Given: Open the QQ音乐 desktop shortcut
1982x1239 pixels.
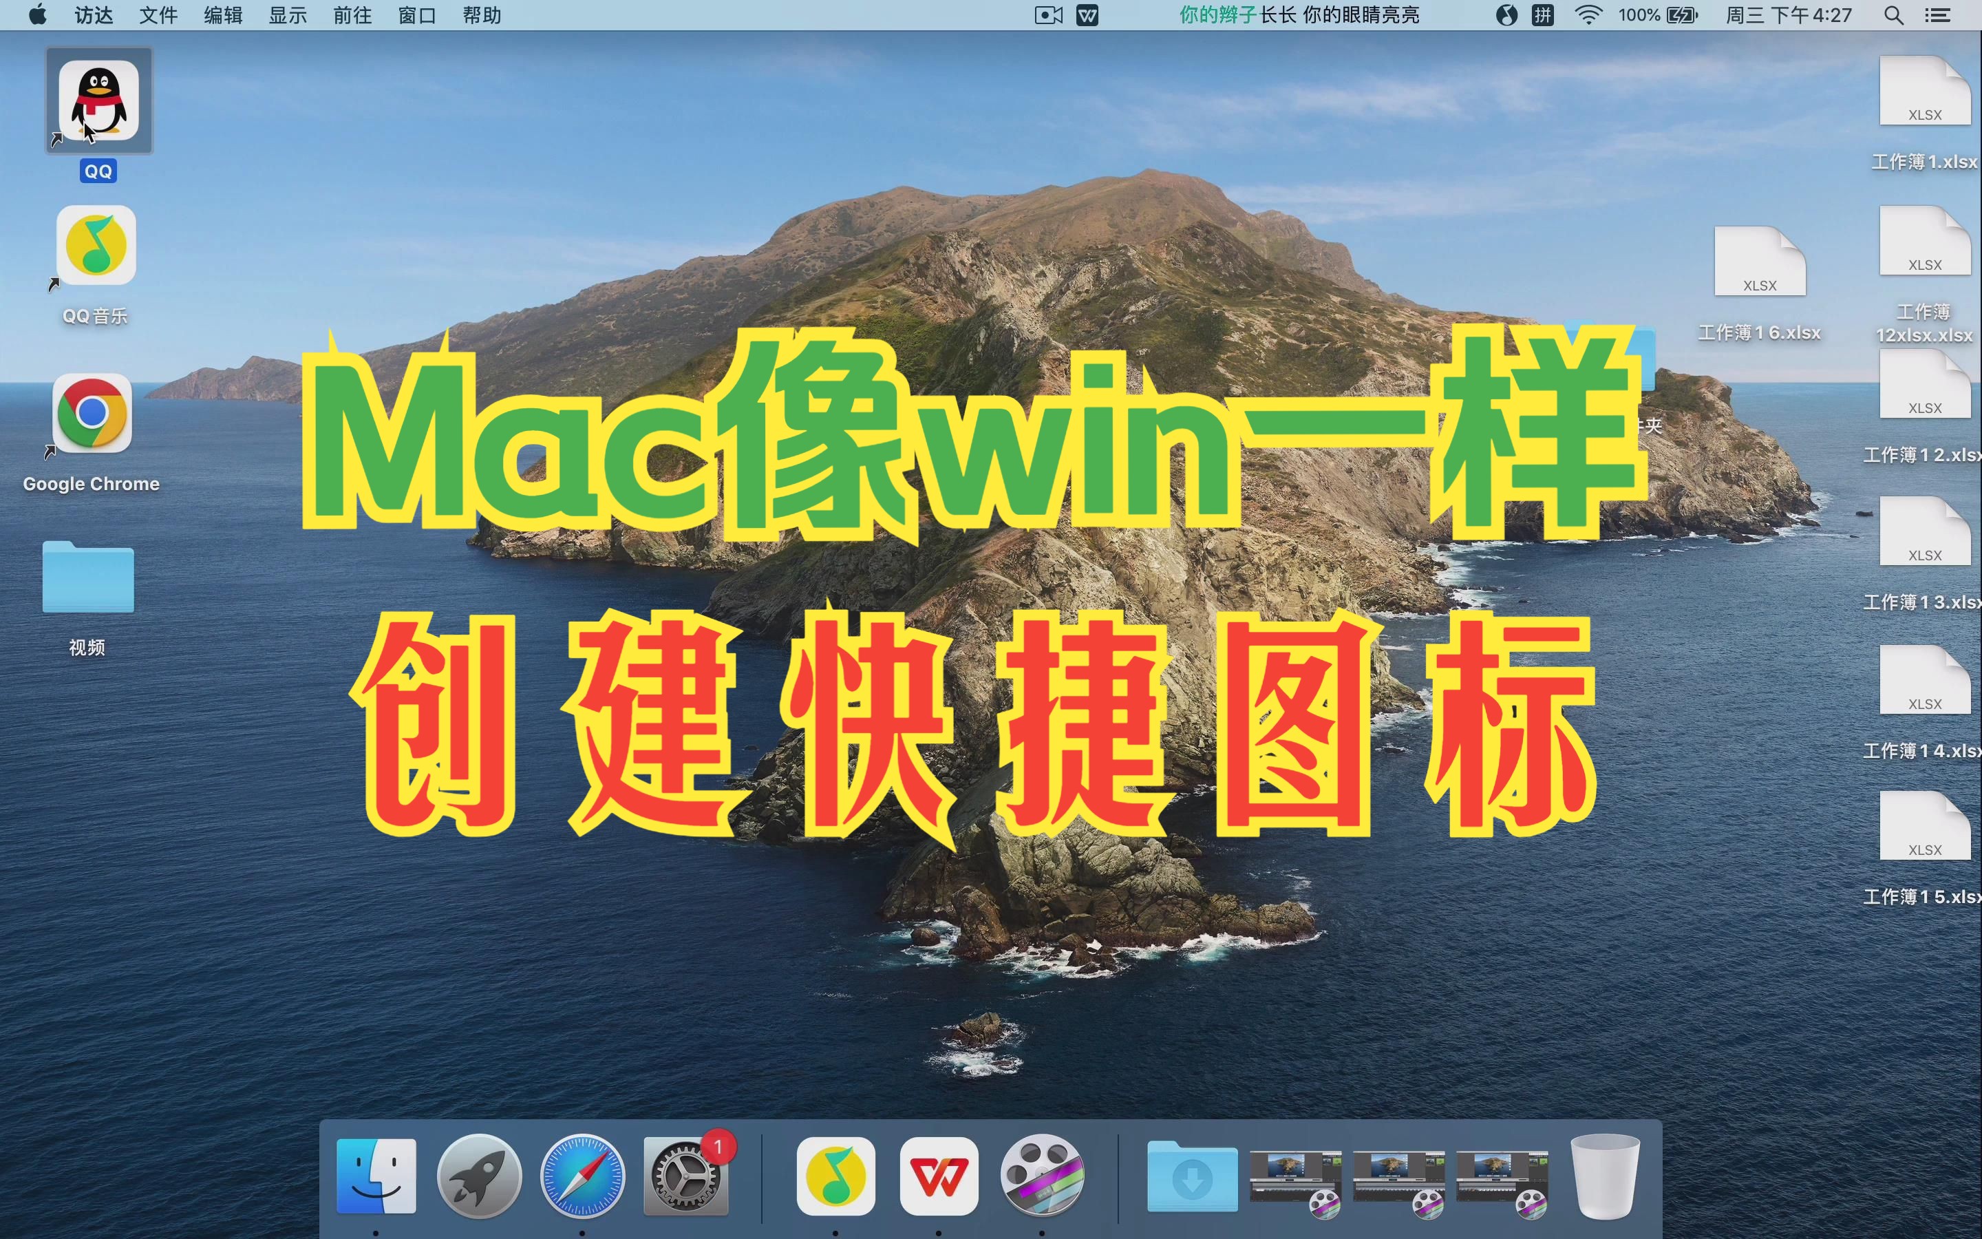Looking at the screenshot, I should click(96, 246).
